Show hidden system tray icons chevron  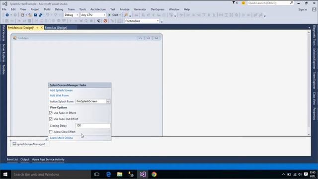point(284,175)
